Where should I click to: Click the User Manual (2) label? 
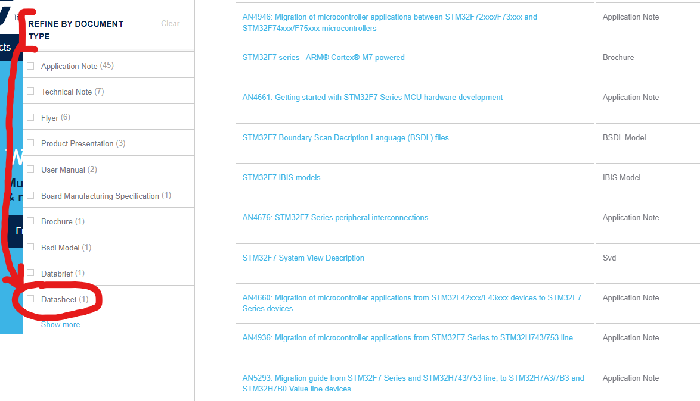(x=69, y=170)
